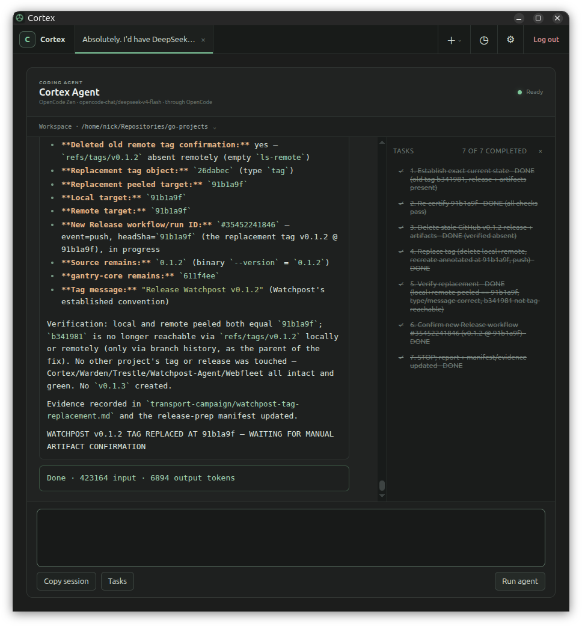This screenshot has width=582, height=626.
Task: Minimize the Cortex window
Action: coord(519,18)
